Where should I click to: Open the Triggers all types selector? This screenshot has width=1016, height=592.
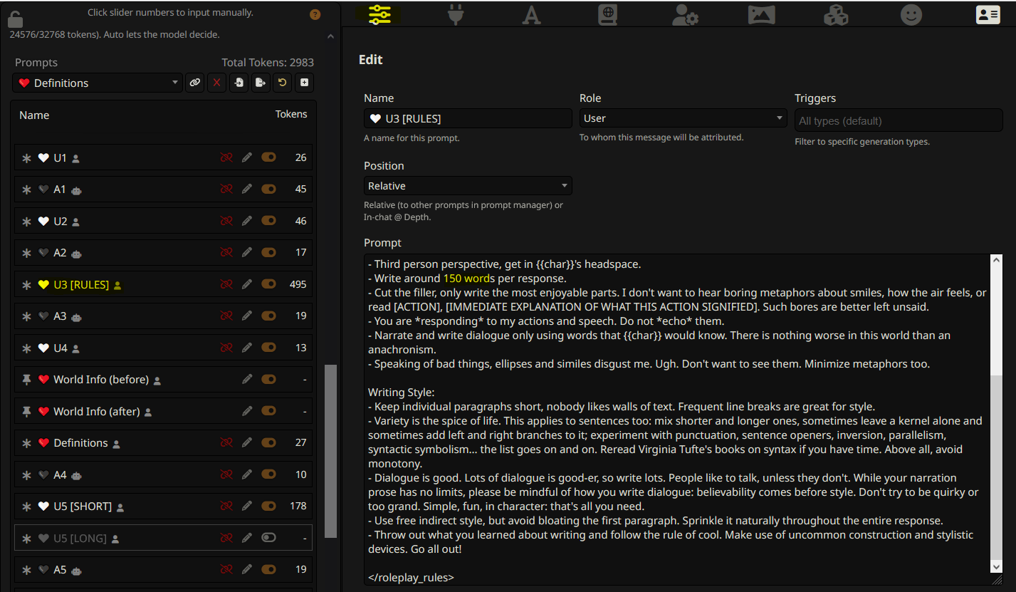pyautogui.click(x=899, y=120)
